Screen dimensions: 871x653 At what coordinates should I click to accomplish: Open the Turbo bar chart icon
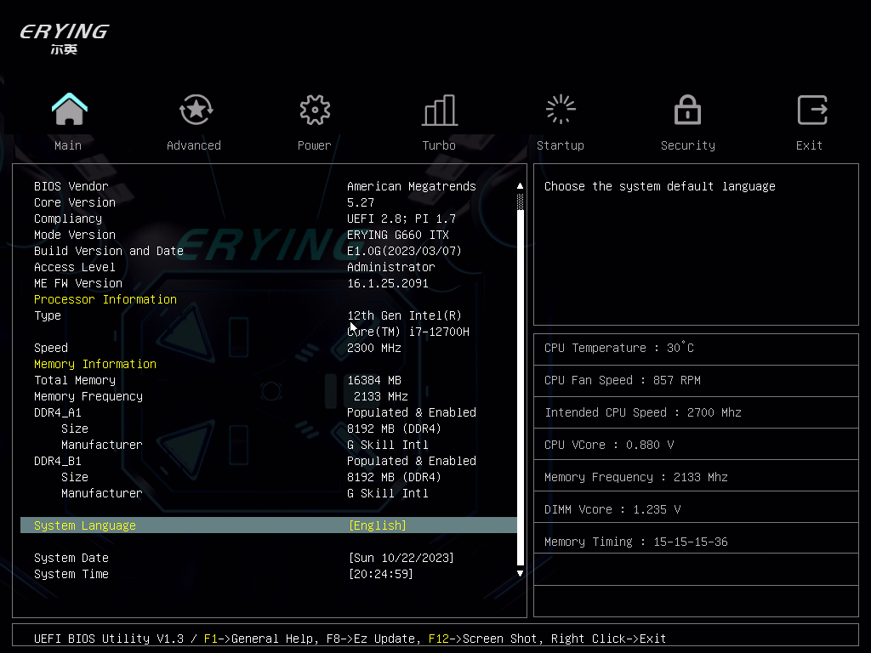coord(440,110)
